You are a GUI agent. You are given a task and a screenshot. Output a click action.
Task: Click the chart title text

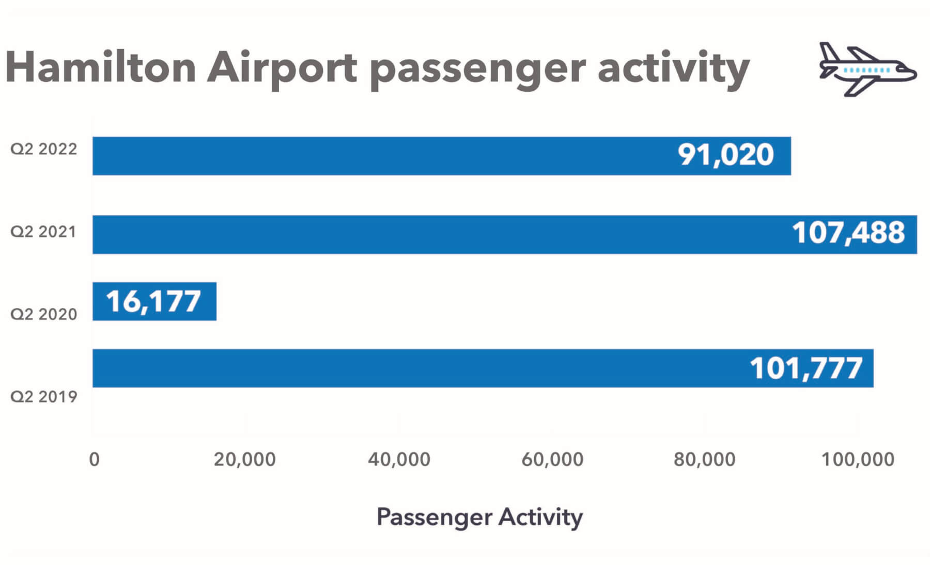(x=377, y=68)
